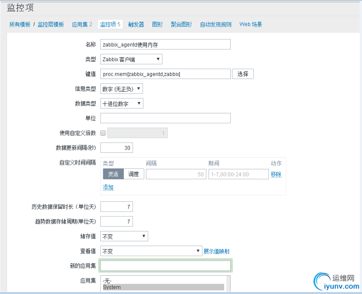Open 监控层模板 breadcrumb link
This screenshot has height=294, width=362.
coord(50,24)
